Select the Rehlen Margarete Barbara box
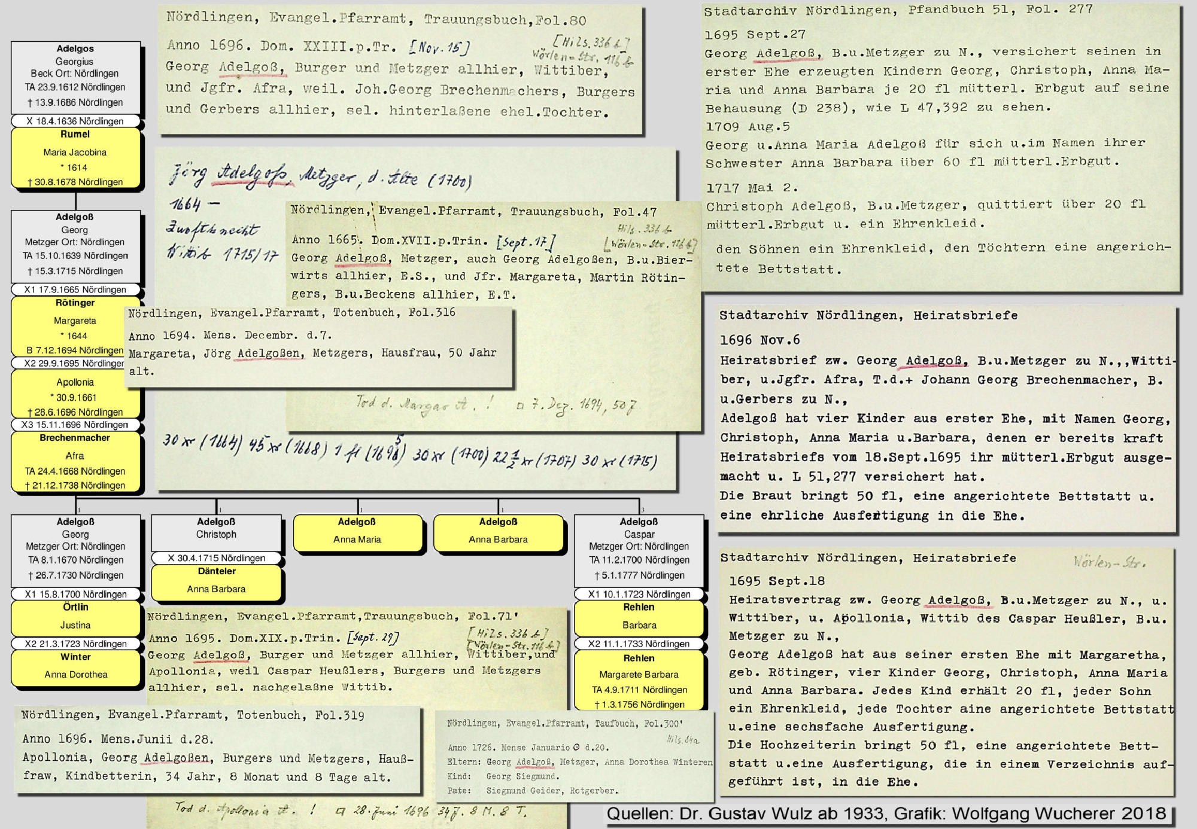Screen dimensions: 1197x829 [x=639, y=681]
